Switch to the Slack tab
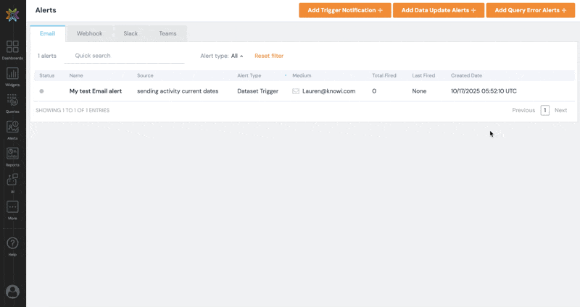580x307 pixels. point(130,33)
